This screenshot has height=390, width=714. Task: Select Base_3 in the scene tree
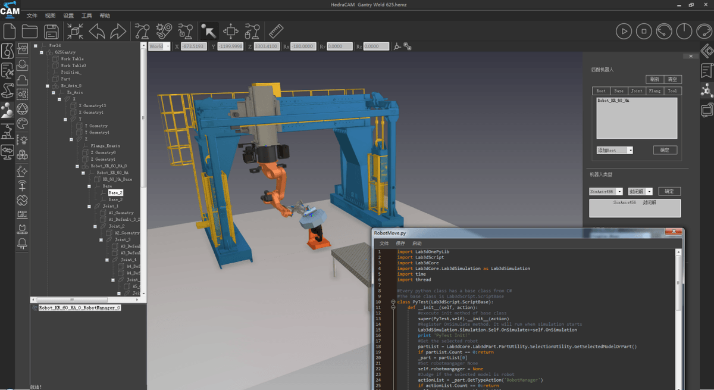pos(115,199)
